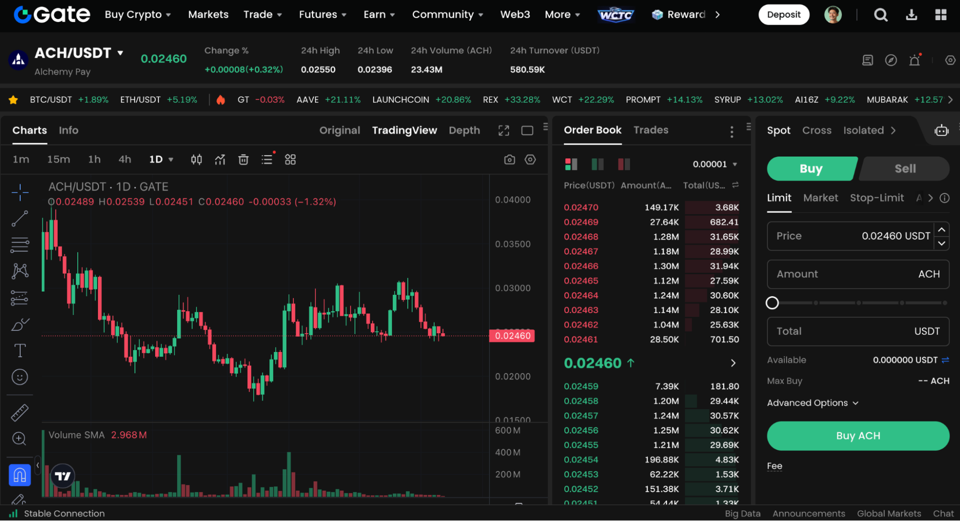Open the chart grid layout icon
Viewport: 960px width, 521px height.
click(x=290, y=159)
